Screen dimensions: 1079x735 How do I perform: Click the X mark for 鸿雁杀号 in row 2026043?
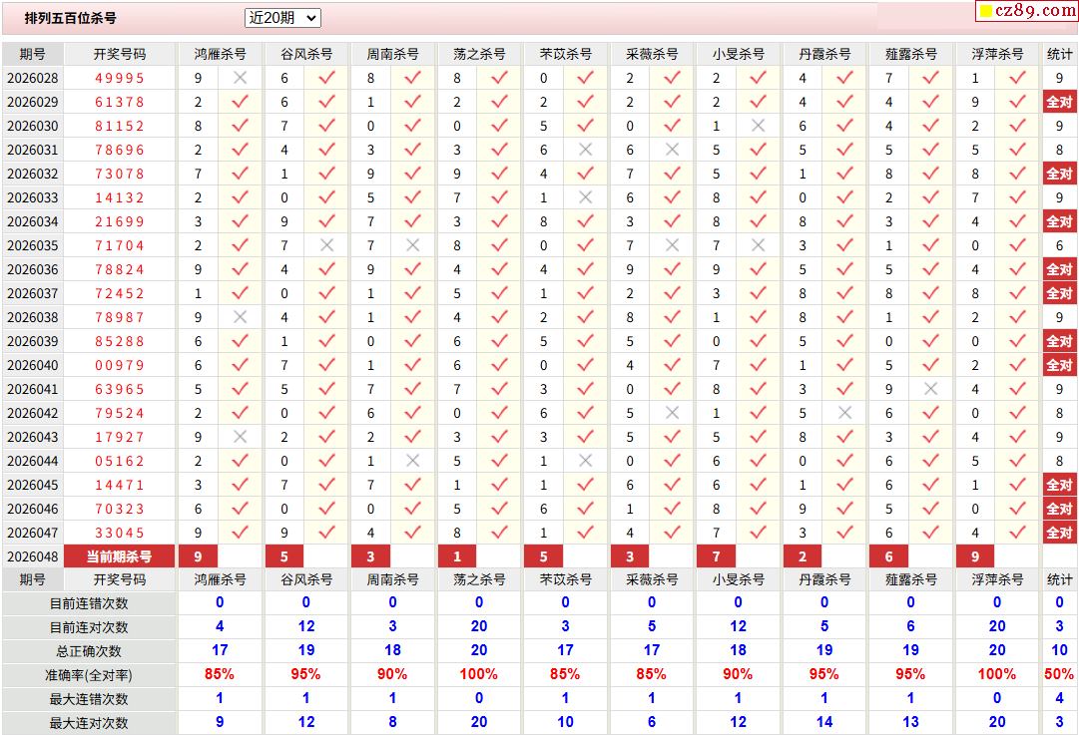pyautogui.click(x=240, y=437)
